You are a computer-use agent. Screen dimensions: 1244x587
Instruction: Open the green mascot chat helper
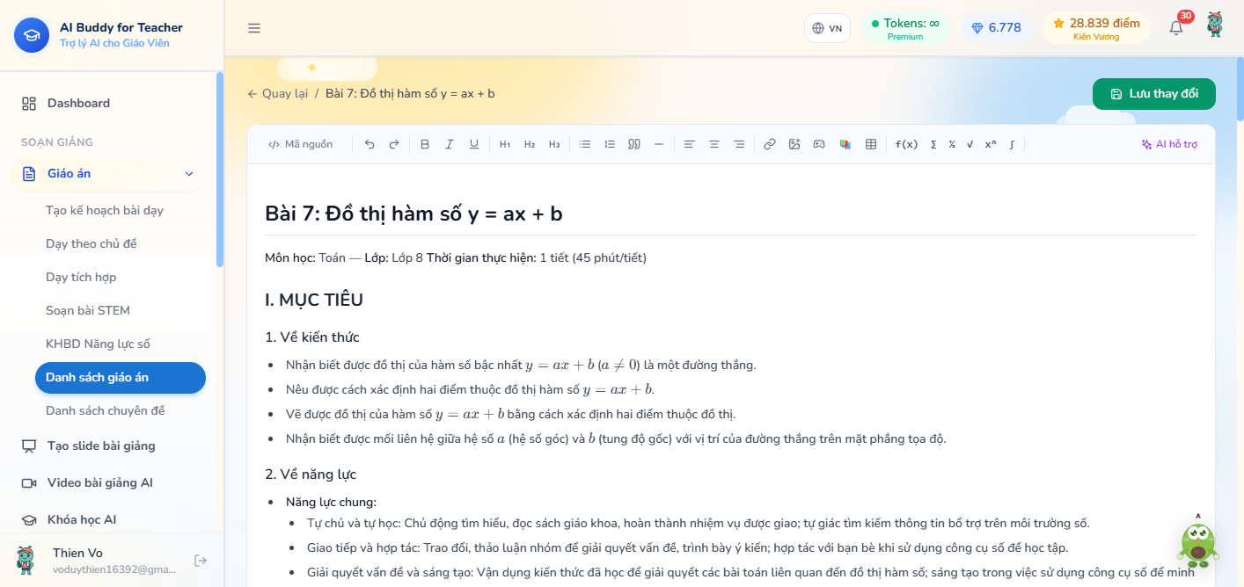[x=1197, y=541]
